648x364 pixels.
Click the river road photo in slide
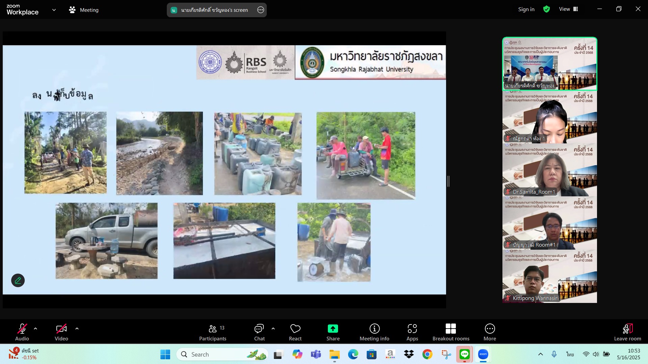(159, 153)
